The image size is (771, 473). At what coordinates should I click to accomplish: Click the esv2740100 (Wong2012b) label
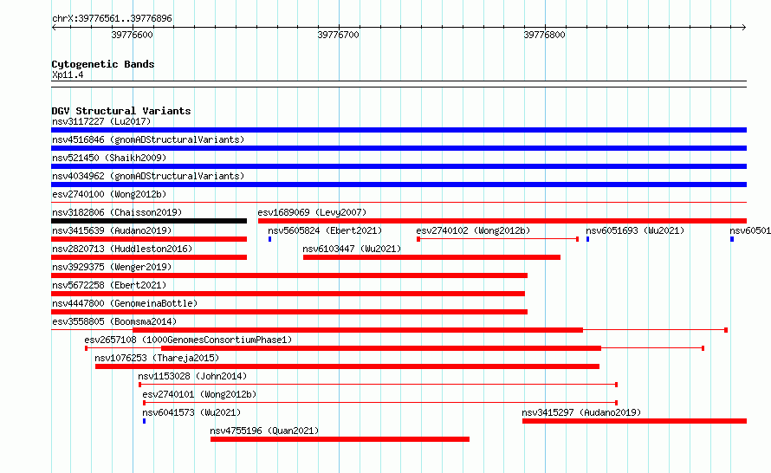[x=109, y=194]
